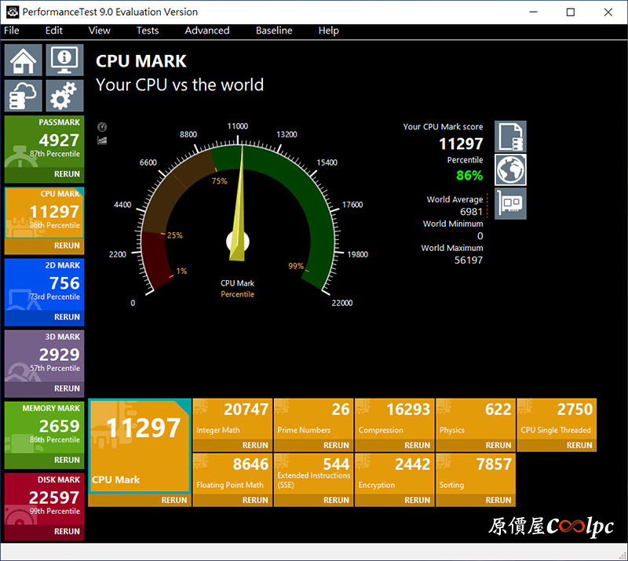
Task: Rerun the MEMORY MARK test
Action: (45, 460)
